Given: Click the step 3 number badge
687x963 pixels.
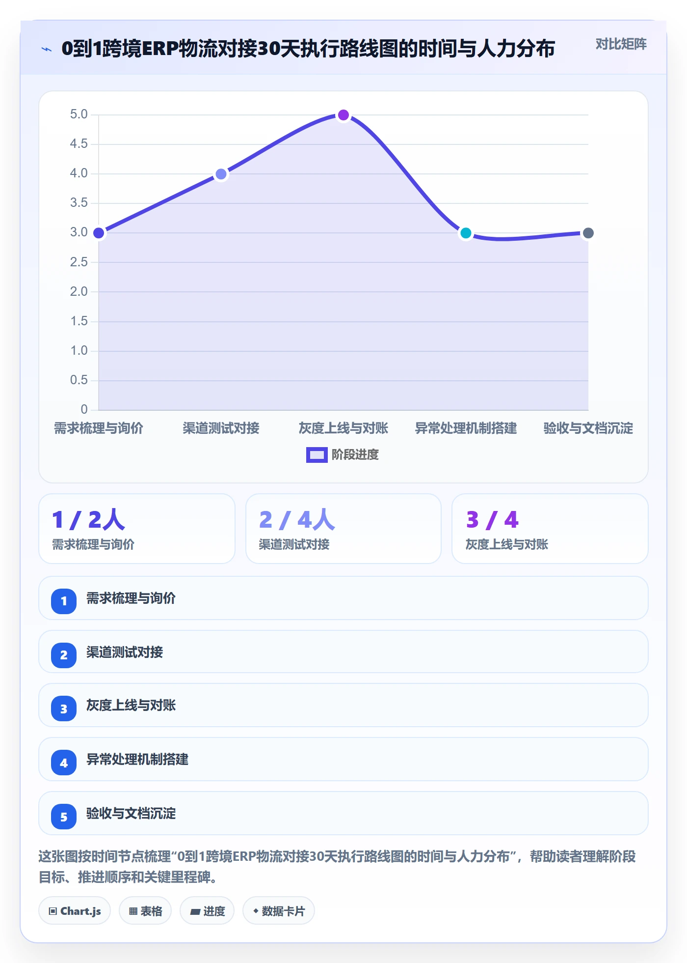Looking at the screenshot, I should (x=64, y=708).
